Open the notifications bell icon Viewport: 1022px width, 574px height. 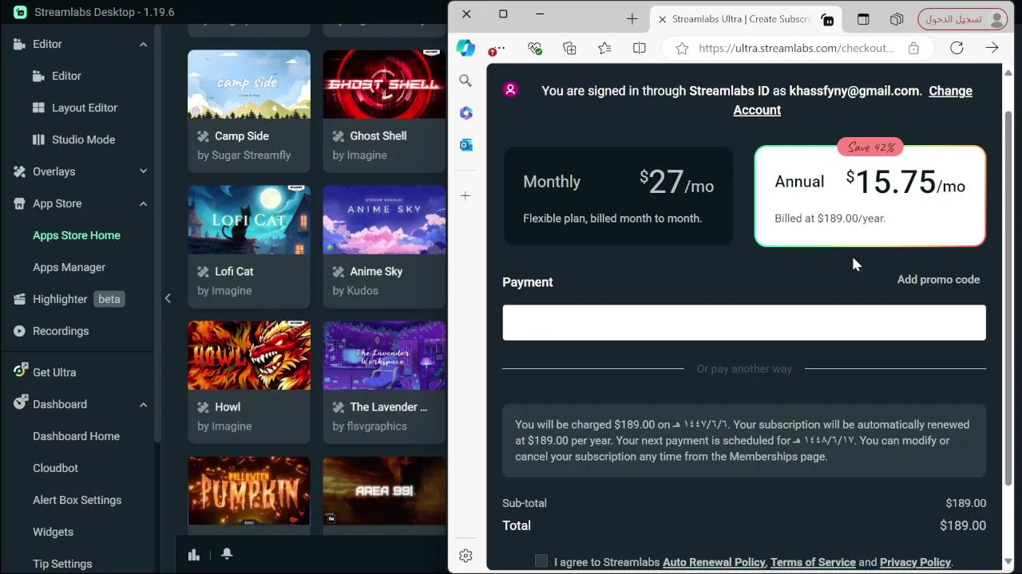227,554
